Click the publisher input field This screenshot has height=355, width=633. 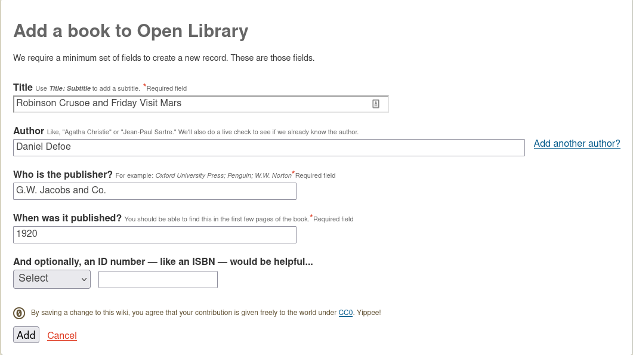pos(155,191)
